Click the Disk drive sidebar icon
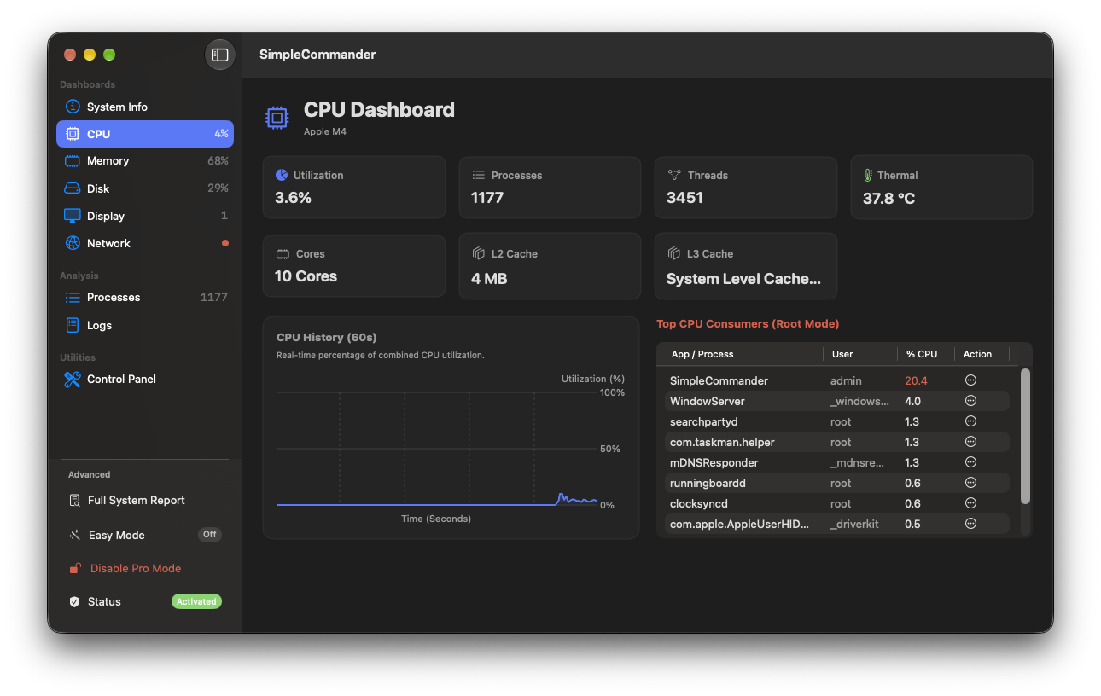1101x696 pixels. [x=73, y=188]
